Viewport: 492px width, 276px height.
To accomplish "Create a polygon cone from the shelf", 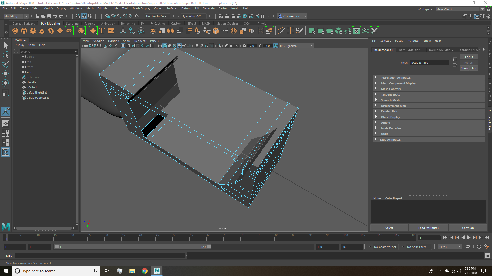I will click(42, 31).
